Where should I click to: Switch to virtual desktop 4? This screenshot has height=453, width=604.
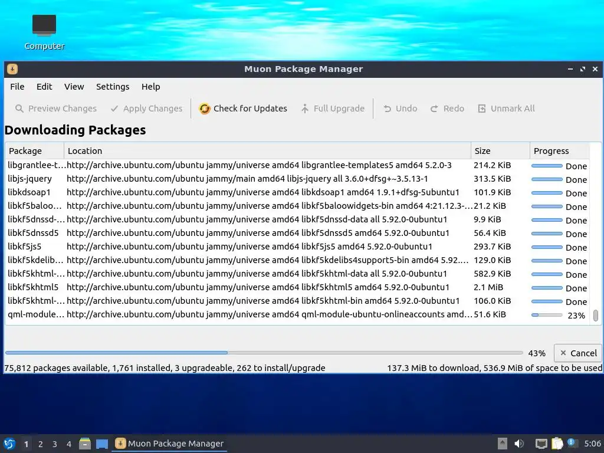[x=68, y=444]
